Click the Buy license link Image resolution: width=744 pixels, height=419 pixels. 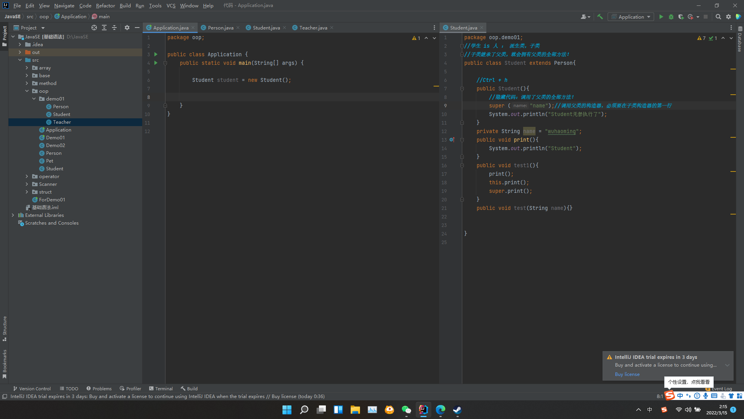627,374
